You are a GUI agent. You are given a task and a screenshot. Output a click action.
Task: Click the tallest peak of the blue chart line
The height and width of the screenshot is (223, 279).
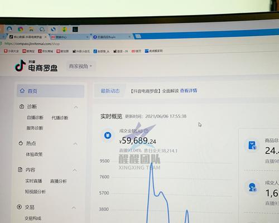pyautogui.click(x=152, y=163)
